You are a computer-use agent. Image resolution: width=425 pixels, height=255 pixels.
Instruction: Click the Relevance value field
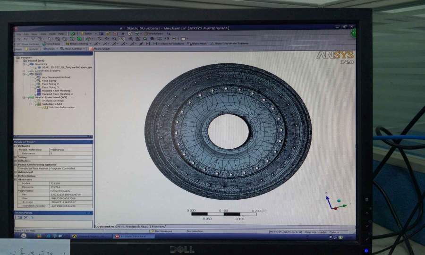(71, 153)
